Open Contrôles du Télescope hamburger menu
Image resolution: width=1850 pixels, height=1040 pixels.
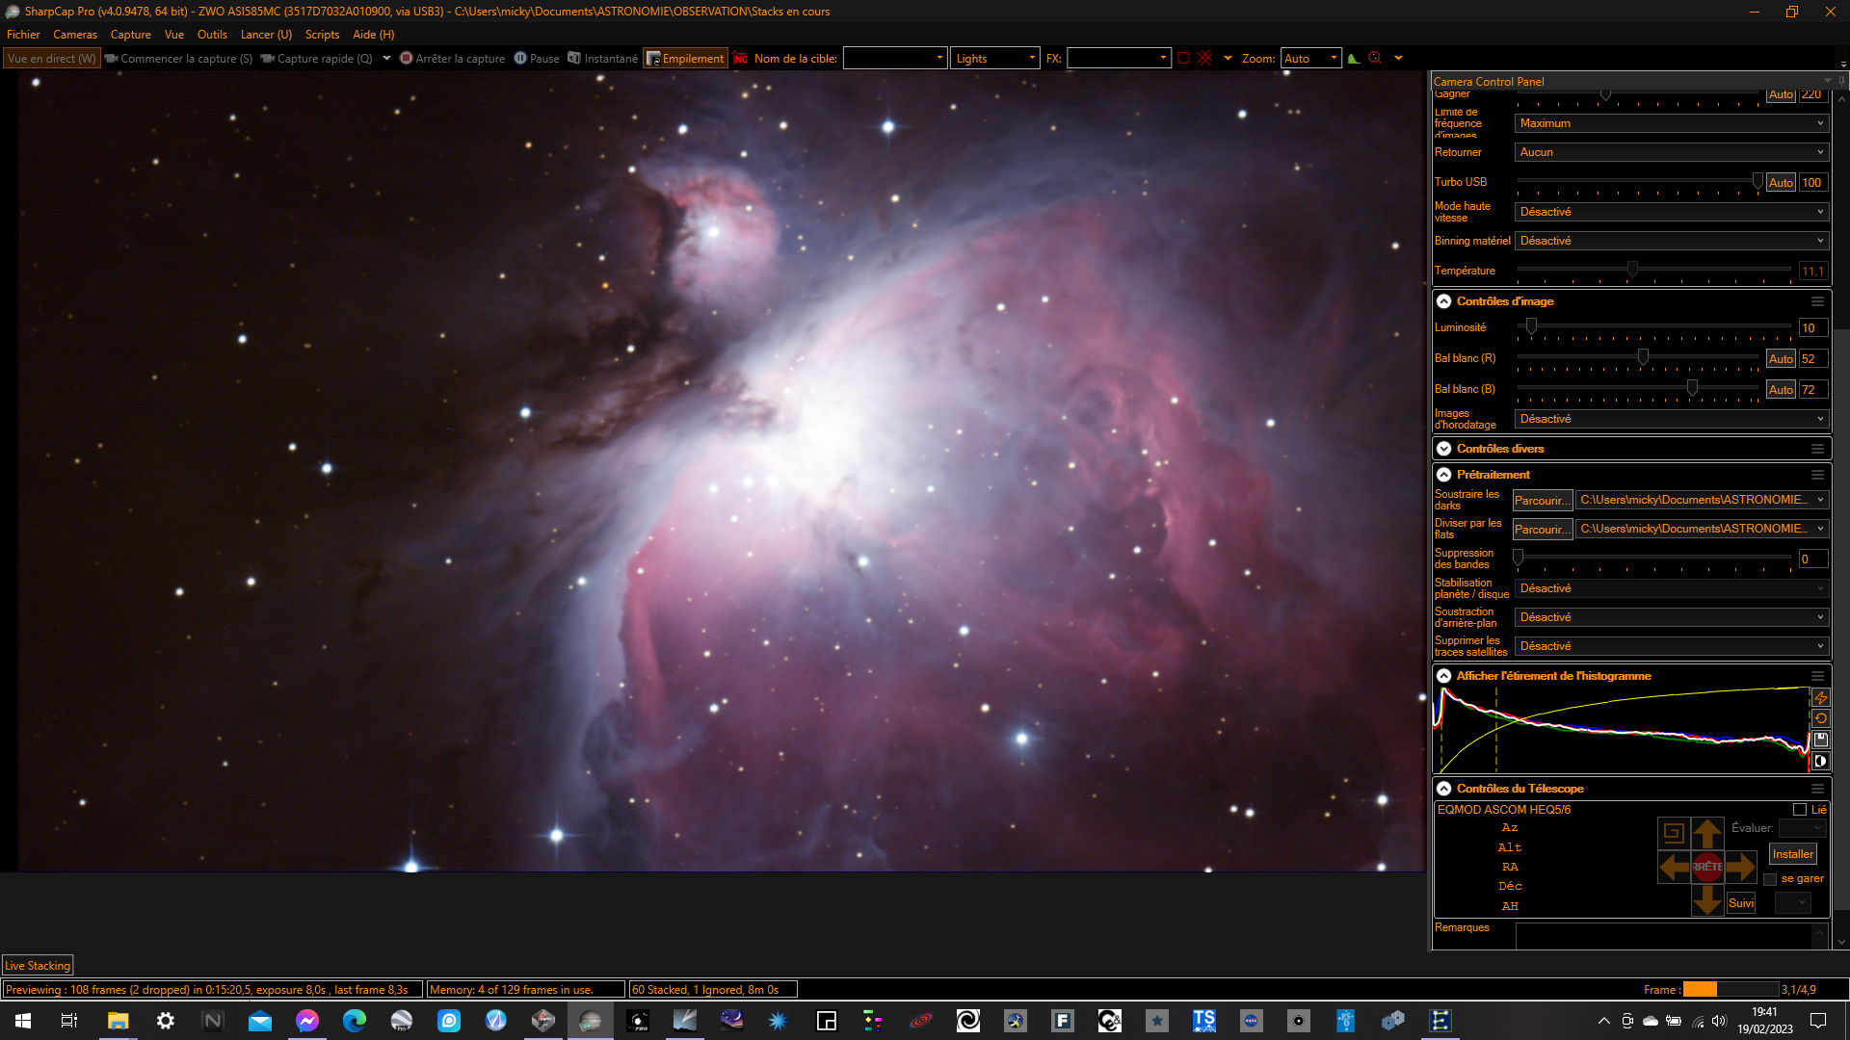pyautogui.click(x=1817, y=789)
